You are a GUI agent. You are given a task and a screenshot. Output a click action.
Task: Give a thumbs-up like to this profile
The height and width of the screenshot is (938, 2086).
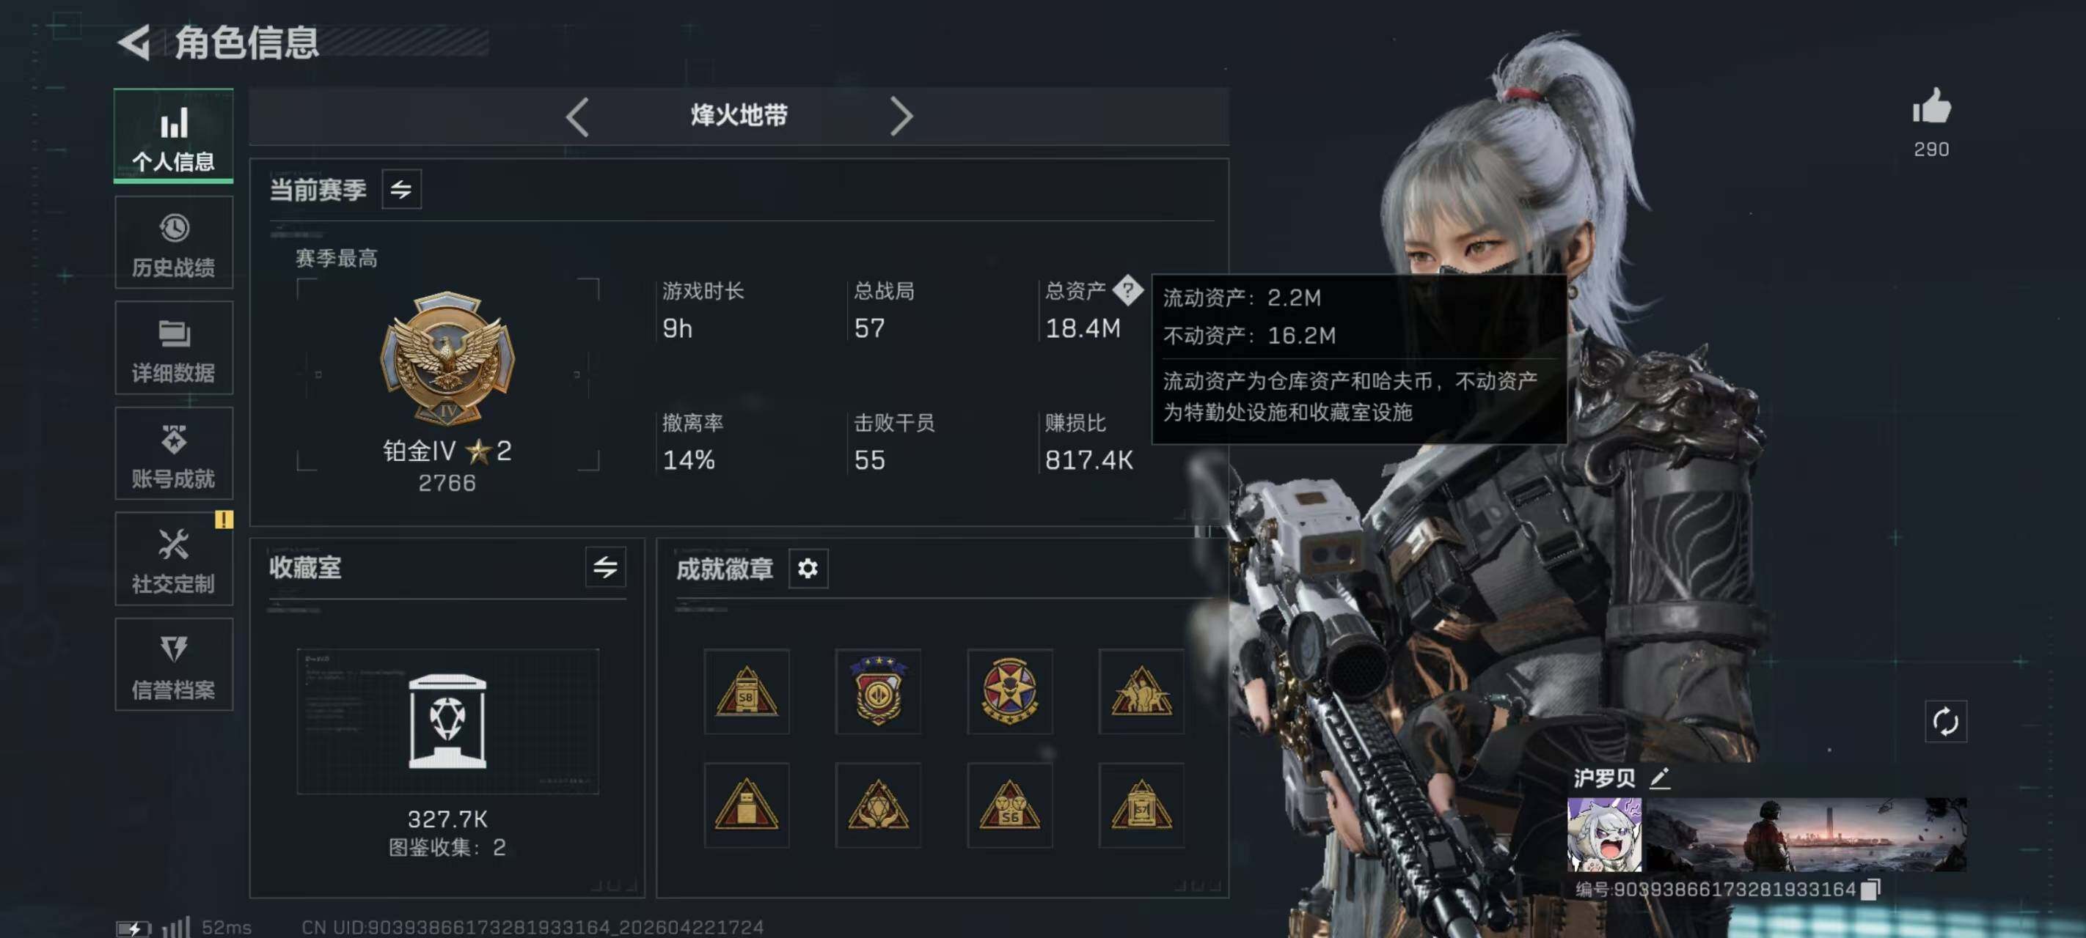pos(1931,107)
